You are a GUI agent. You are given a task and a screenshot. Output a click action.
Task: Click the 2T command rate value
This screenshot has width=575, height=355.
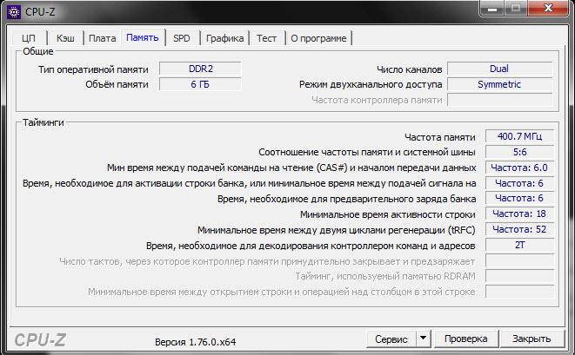click(x=519, y=246)
